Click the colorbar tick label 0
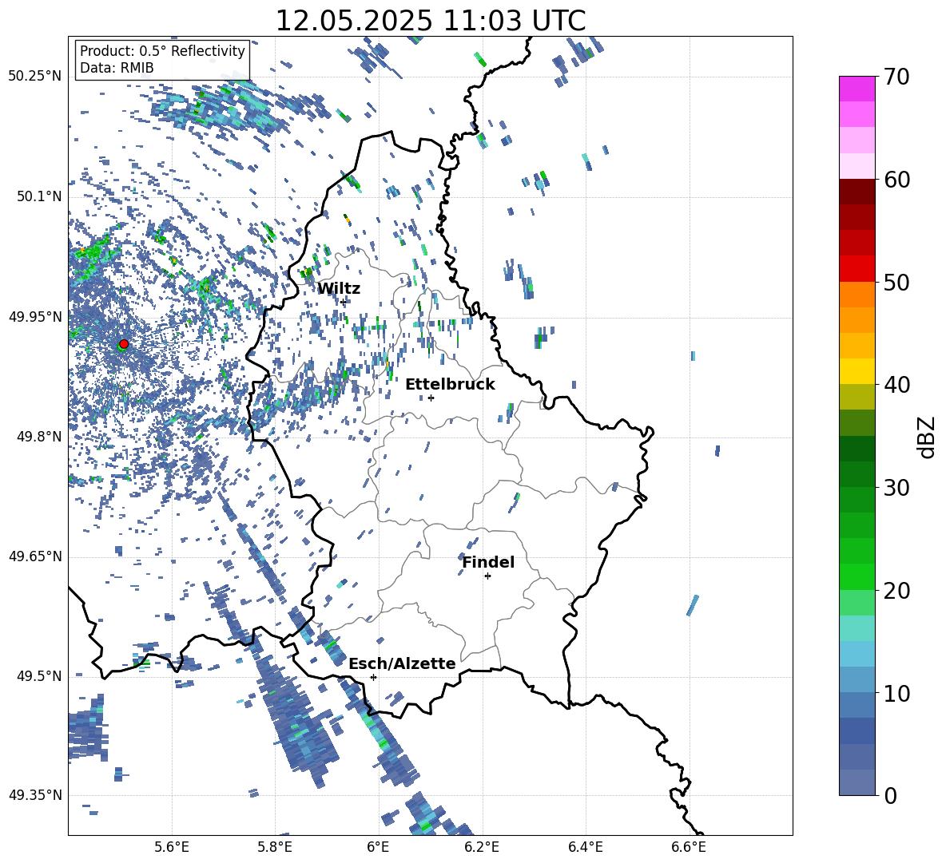Image resolution: width=946 pixels, height=863 pixels. 891,796
